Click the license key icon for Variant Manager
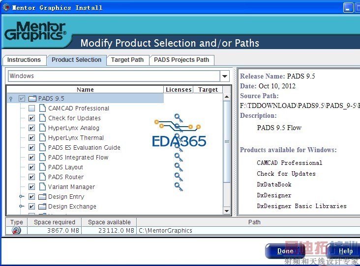Screen dimensions: 360x266 [x=179, y=186]
